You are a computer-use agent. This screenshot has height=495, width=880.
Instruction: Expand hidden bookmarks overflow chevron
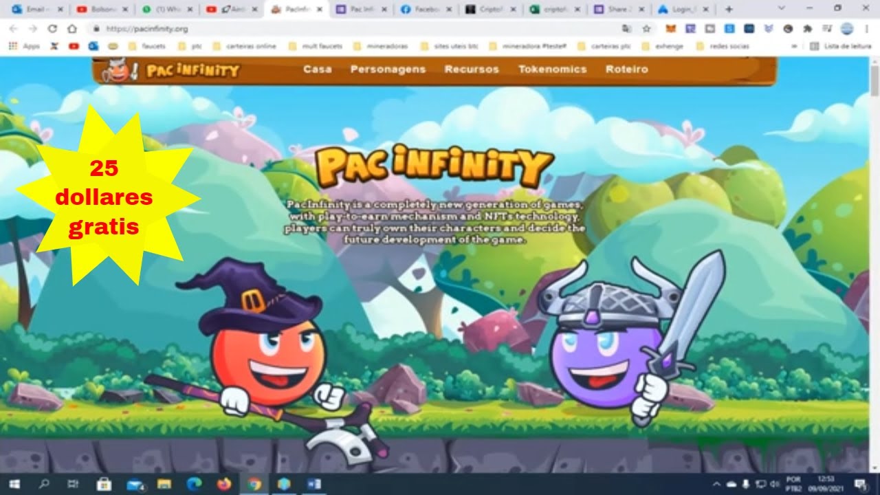[795, 46]
